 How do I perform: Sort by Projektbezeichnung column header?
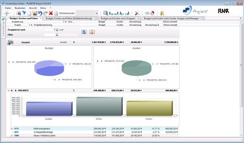click(x=43, y=25)
